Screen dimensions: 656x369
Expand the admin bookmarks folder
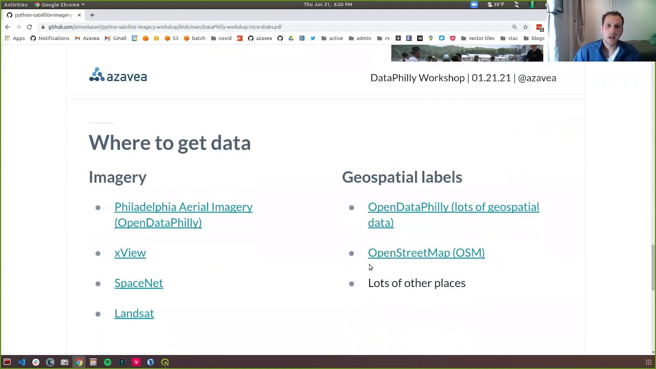(360, 38)
